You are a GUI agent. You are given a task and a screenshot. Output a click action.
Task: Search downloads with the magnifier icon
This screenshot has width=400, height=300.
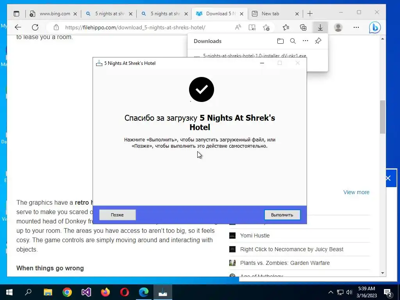coord(293,41)
